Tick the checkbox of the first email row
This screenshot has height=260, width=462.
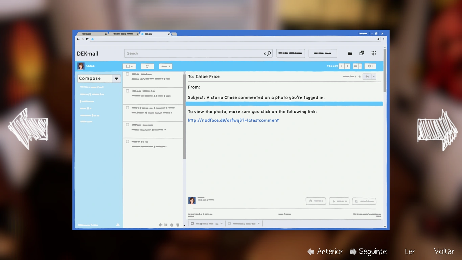128,74
